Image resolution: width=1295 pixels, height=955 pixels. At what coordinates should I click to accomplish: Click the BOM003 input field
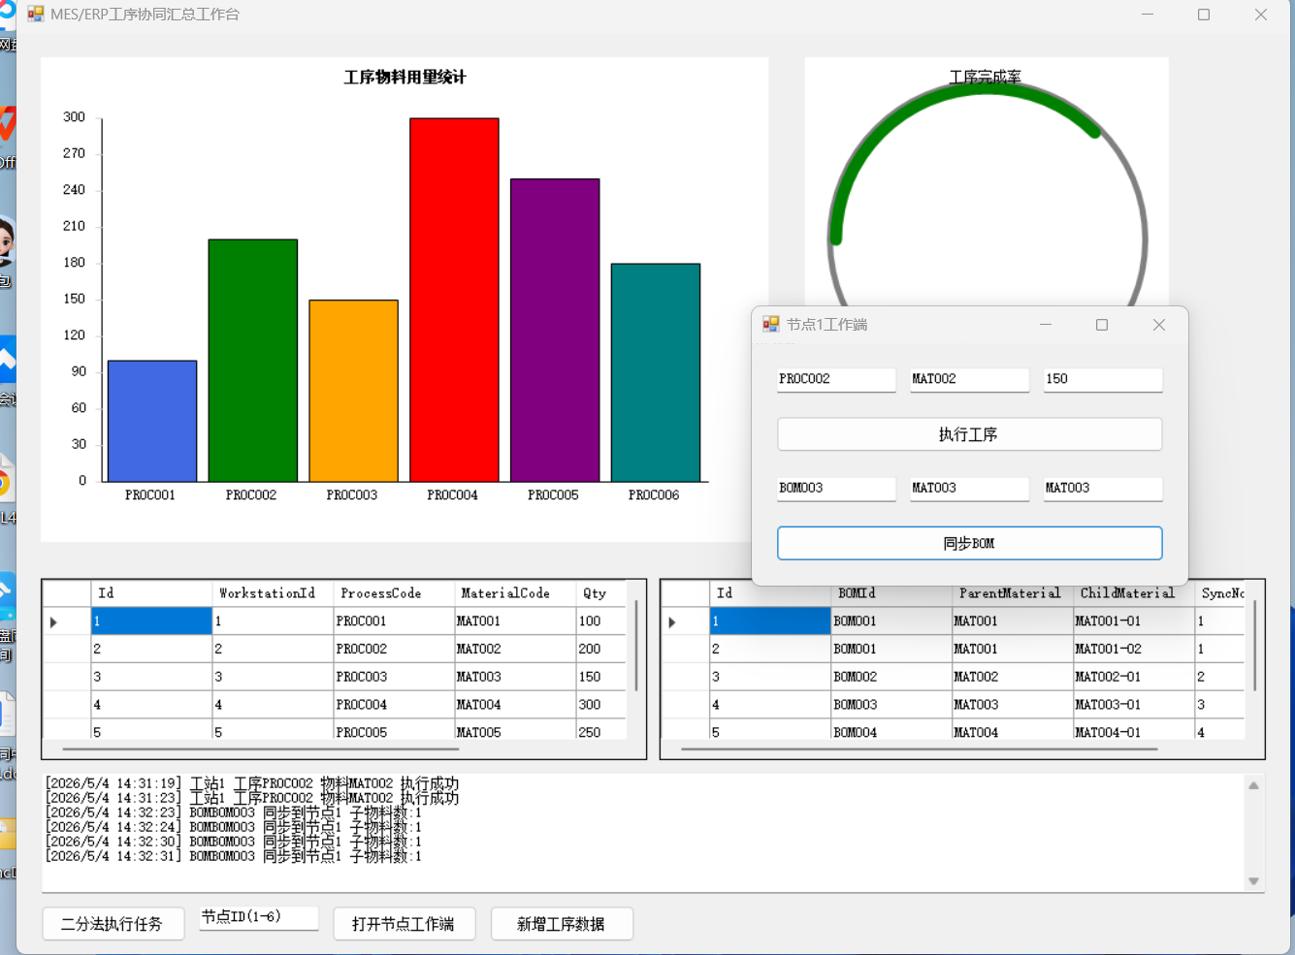(x=836, y=488)
